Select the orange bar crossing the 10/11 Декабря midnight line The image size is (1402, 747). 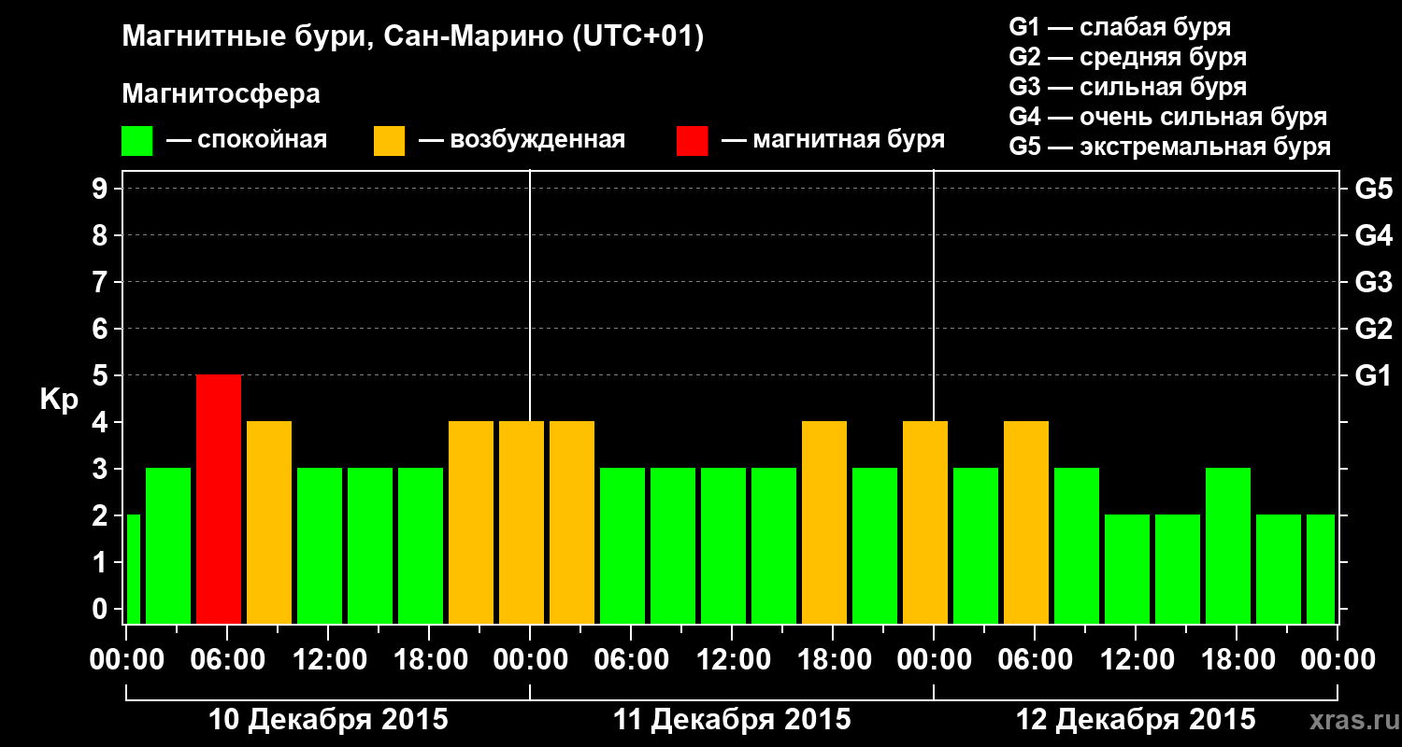coord(522,523)
